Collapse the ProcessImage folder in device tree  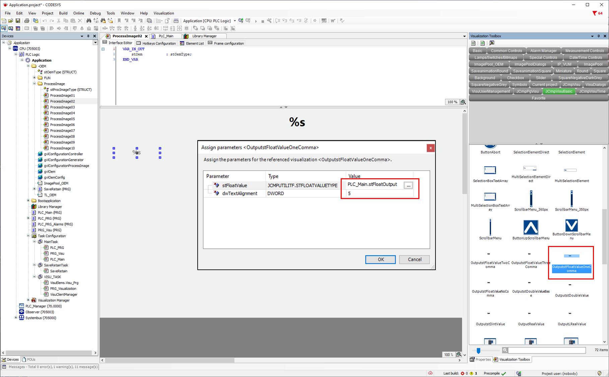pos(34,84)
